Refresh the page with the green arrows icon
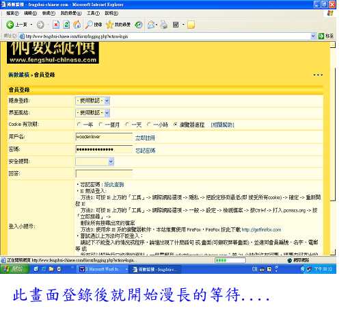Image resolution: width=350 pixels, height=330 pixels. [66, 25]
